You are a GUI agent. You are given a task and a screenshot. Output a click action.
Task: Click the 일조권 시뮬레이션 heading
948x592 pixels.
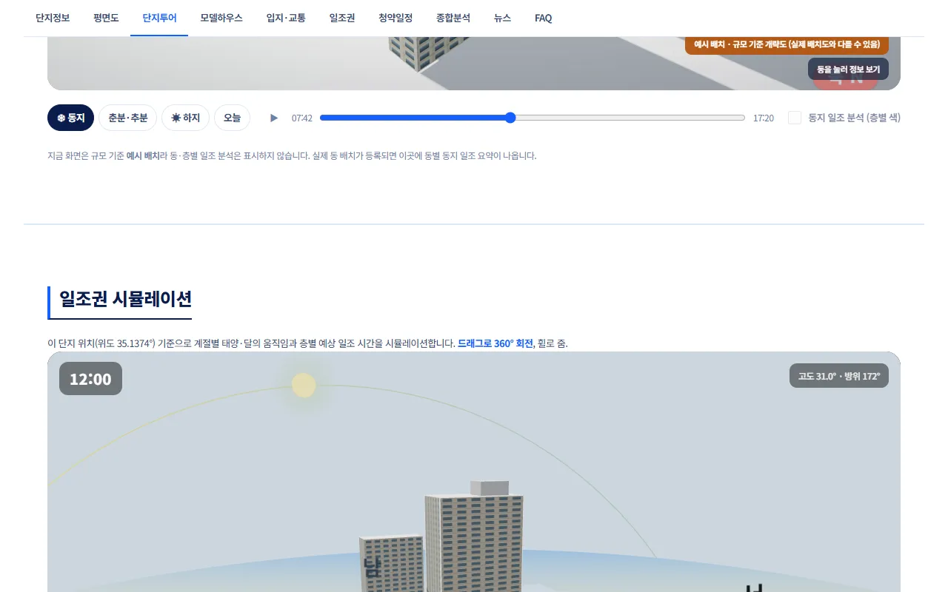pos(125,299)
